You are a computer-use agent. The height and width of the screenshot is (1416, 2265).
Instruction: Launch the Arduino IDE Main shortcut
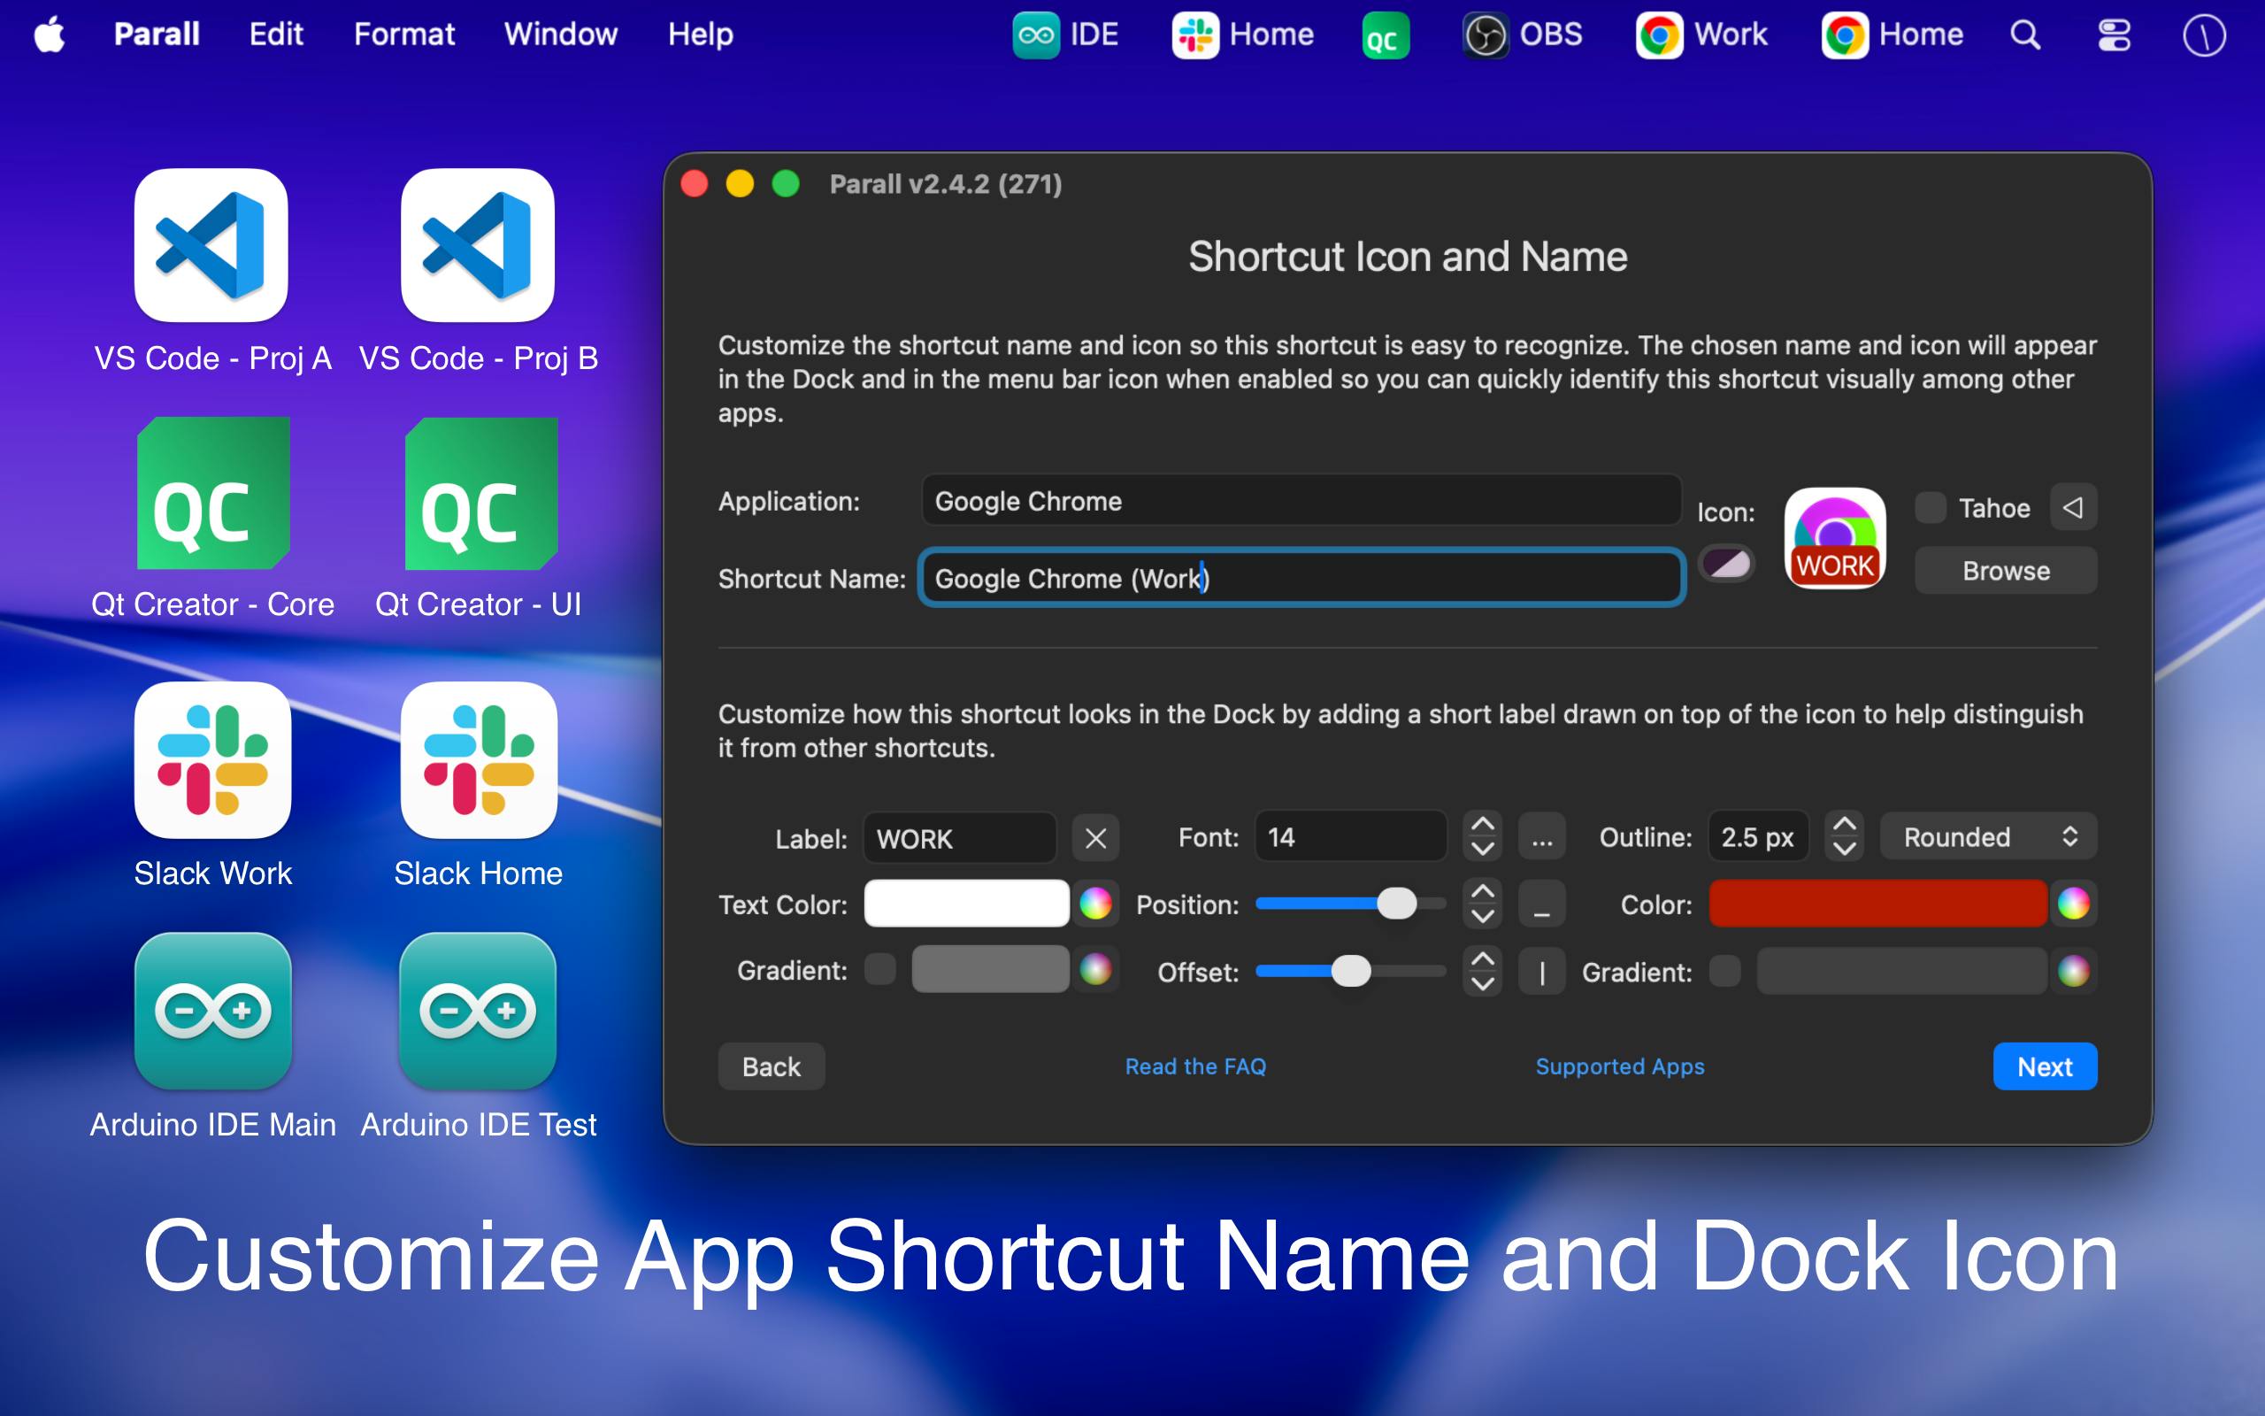tap(212, 1011)
